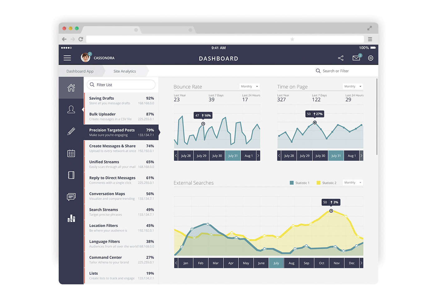This screenshot has height=299, width=437.
Task: Open the mail inbox icon
Action: click(356, 58)
